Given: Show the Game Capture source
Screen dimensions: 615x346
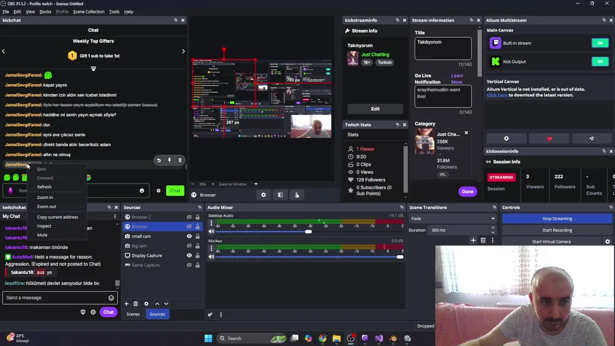Looking at the screenshot, I should point(189,265).
